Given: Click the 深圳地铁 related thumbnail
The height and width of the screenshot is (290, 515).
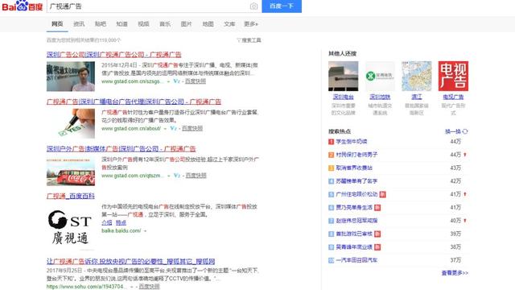Looking at the screenshot, I should coord(380,76).
